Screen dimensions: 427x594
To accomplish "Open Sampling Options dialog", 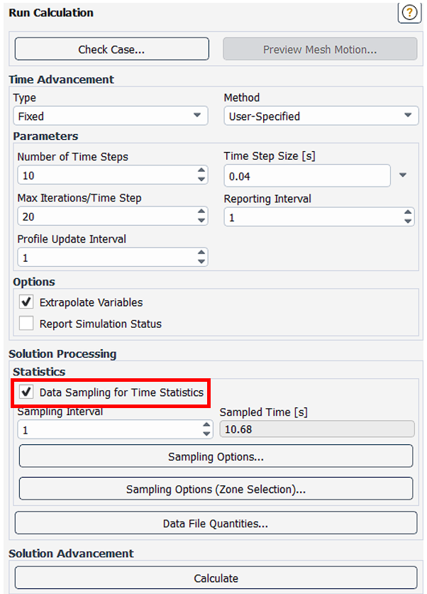I will point(216,456).
